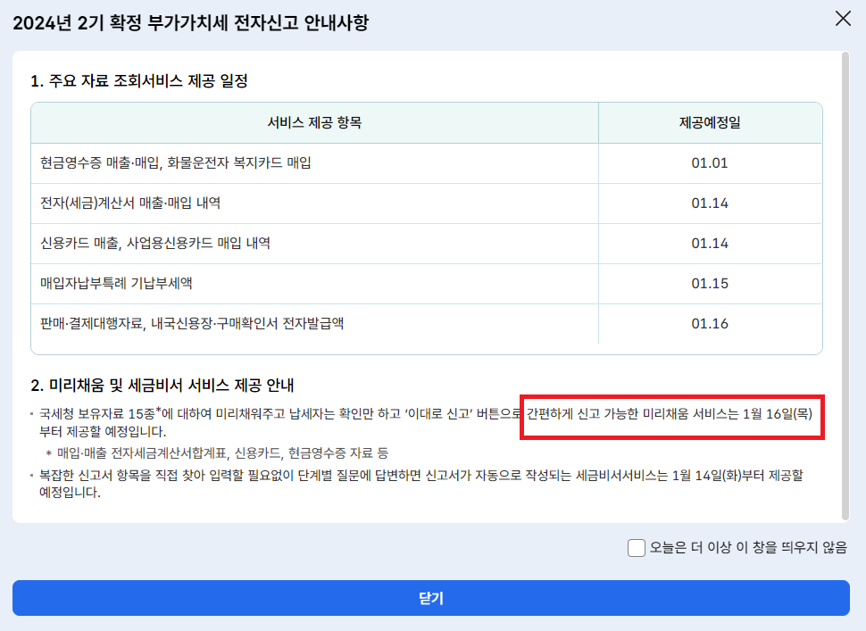Select section heading 2. 미리채움 및 세금비서 서비스 제공 안내
The image size is (866, 631).
(x=161, y=386)
